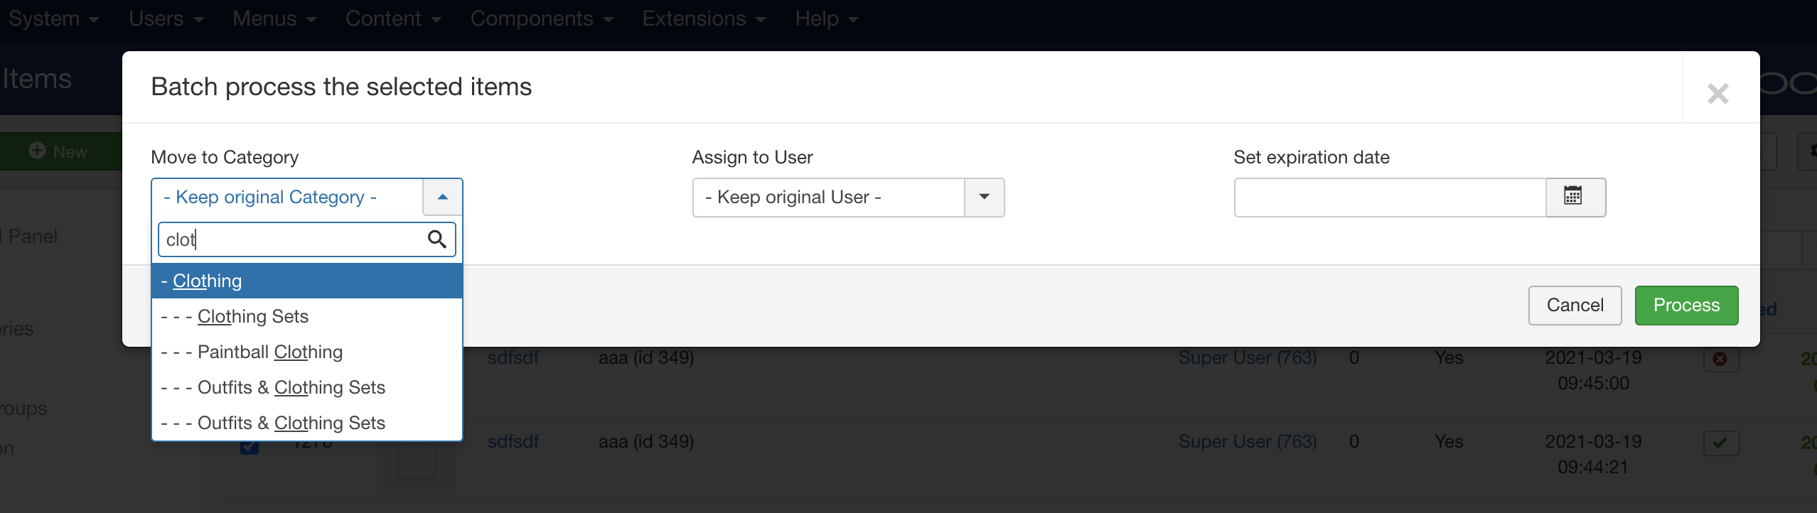Pick the Paintball Clothing option
The height and width of the screenshot is (513, 1817).
(307, 352)
